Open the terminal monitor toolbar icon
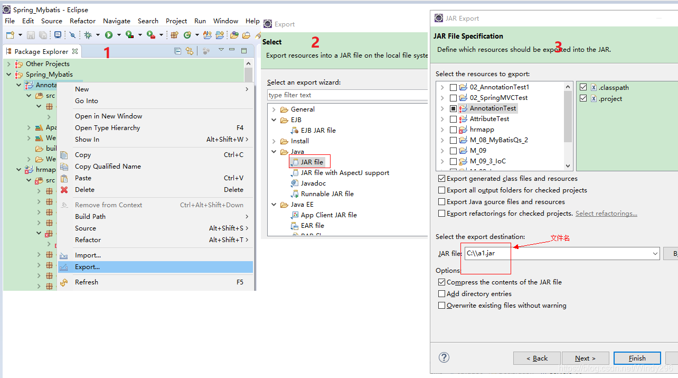The height and width of the screenshot is (378, 678). coord(58,35)
